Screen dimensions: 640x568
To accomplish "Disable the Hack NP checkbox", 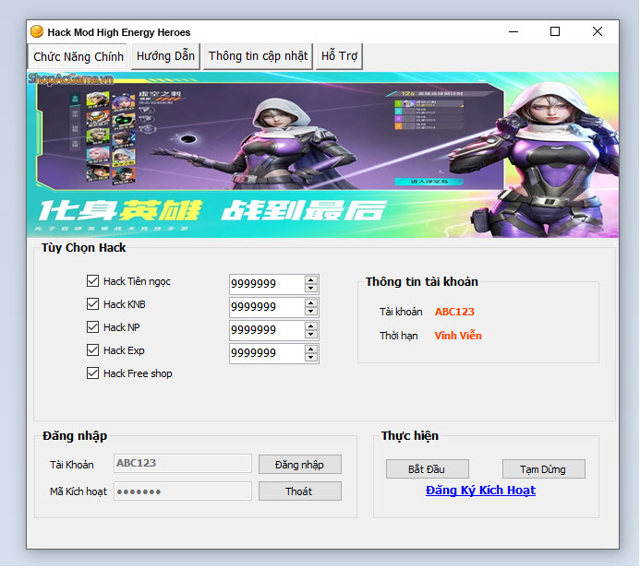I will coord(92,327).
